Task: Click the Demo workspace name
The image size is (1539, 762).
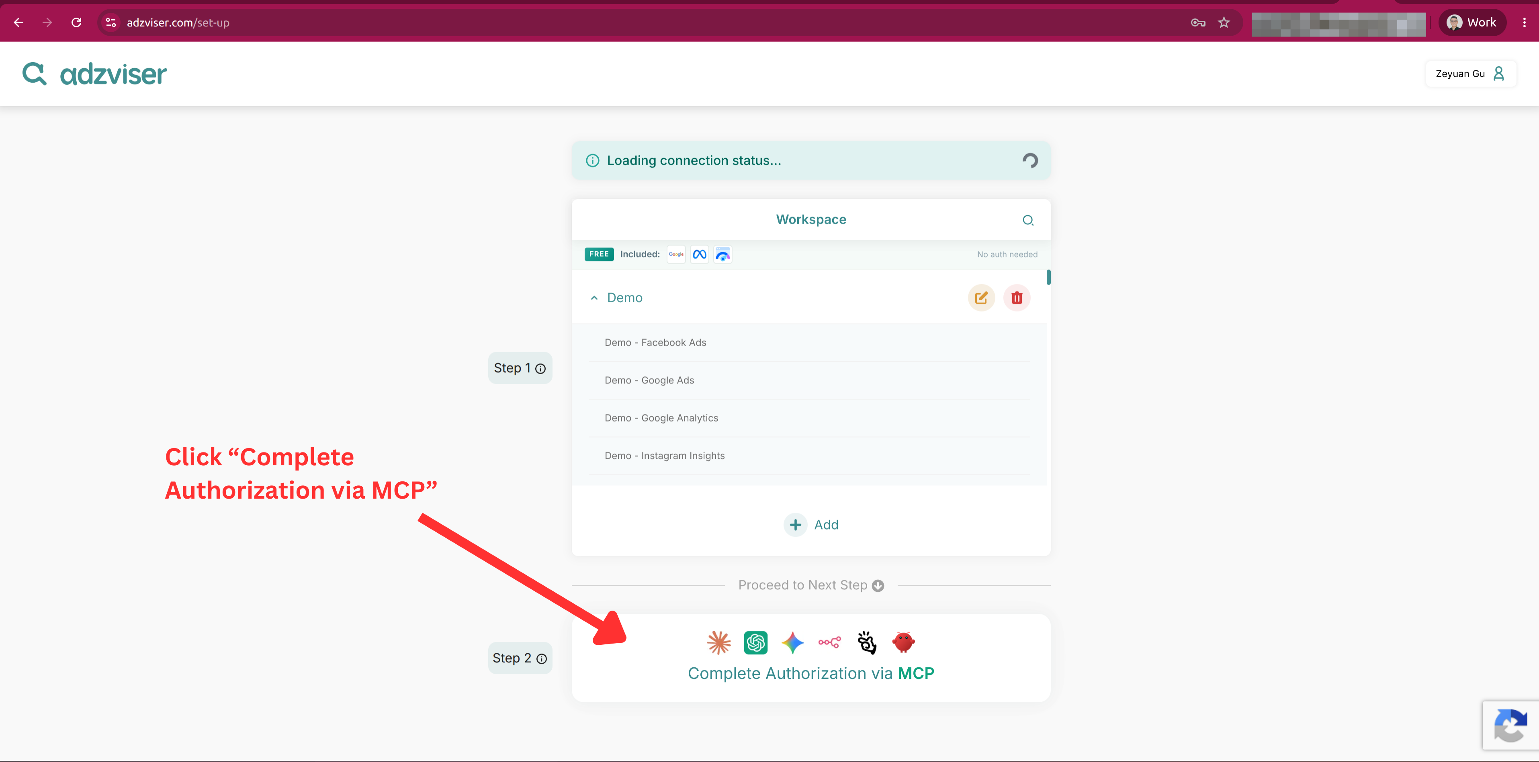Action: (624, 298)
